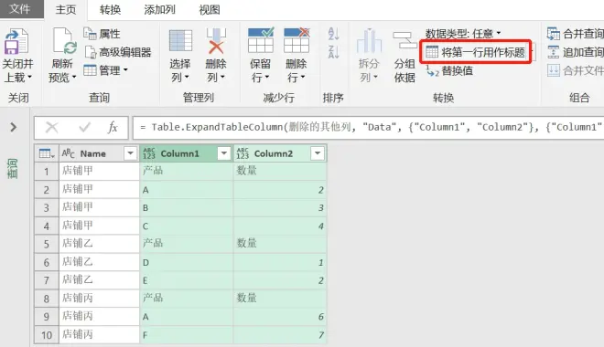
Task: Click Combine Files (合并文件)
Action: [x=575, y=70]
